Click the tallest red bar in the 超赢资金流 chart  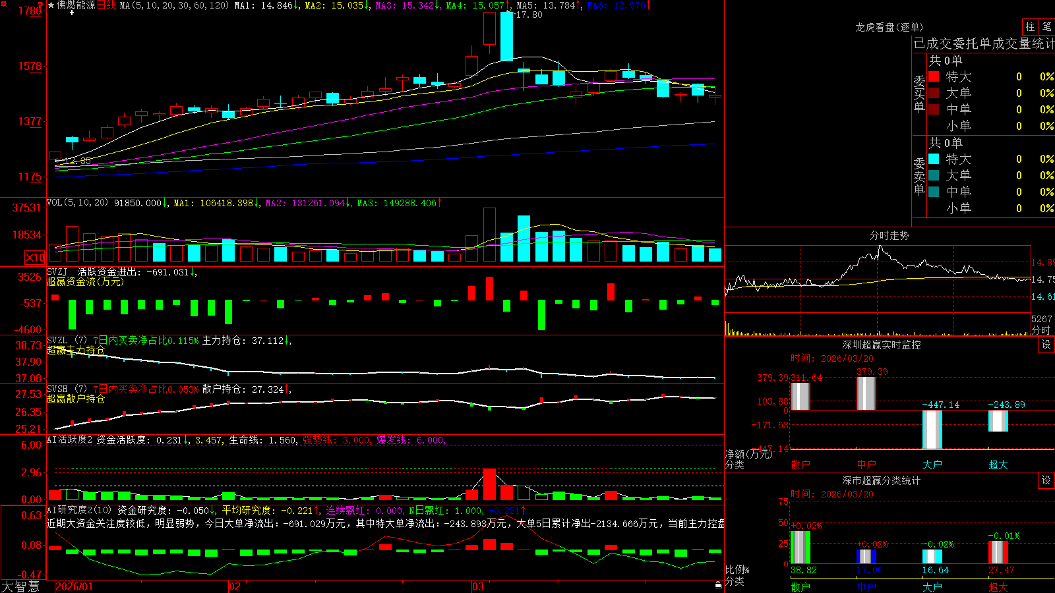pyautogui.click(x=489, y=289)
